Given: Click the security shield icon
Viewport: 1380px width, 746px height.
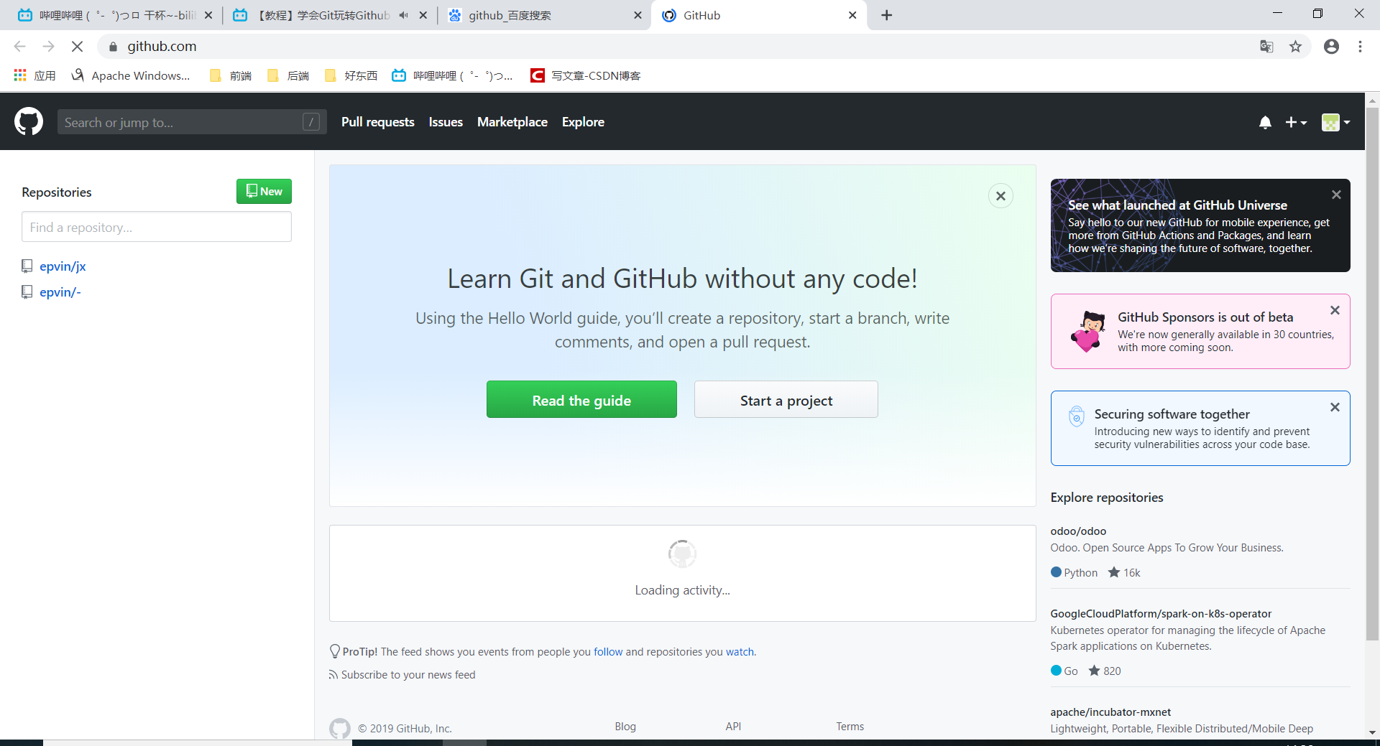Looking at the screenshot, I should point(1076,416).
